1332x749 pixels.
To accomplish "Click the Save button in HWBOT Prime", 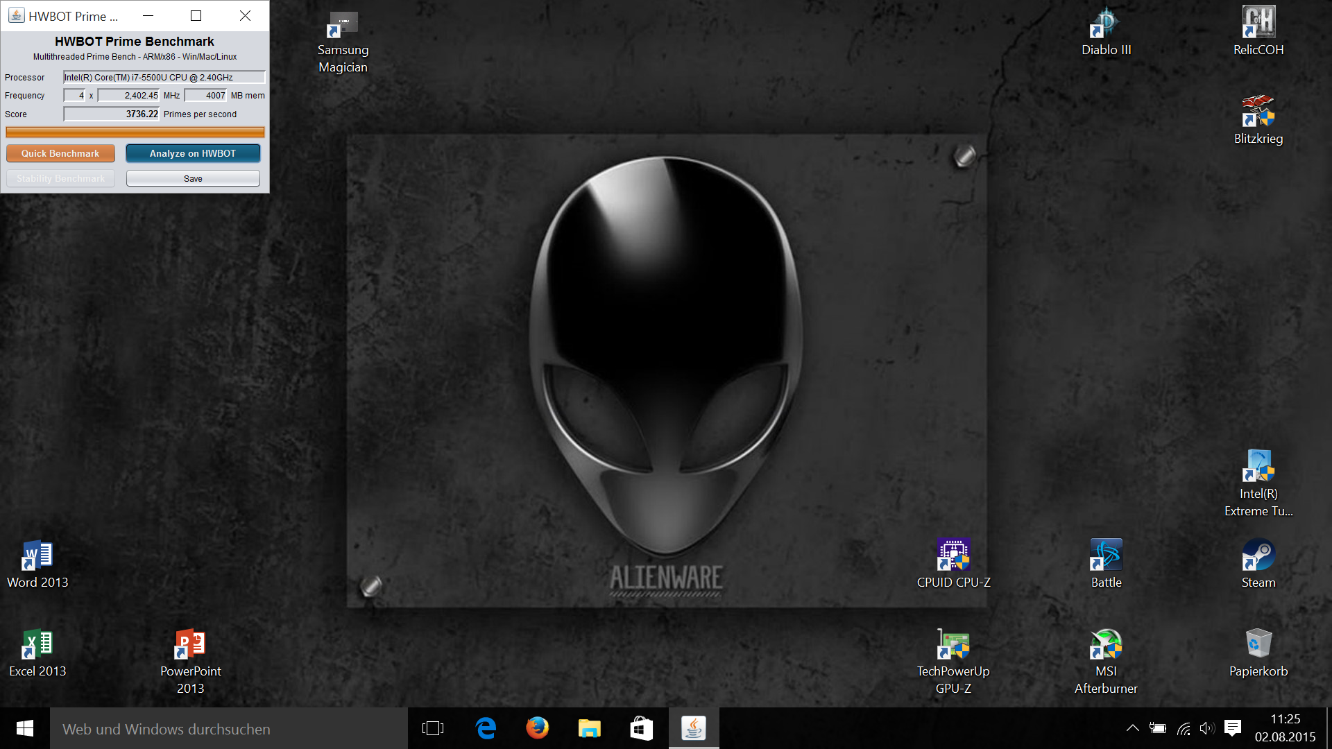I will pos(193,178).
